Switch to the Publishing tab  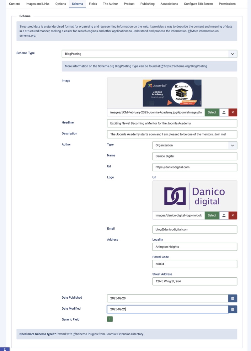pyautogui.click(x=147, y=4)
